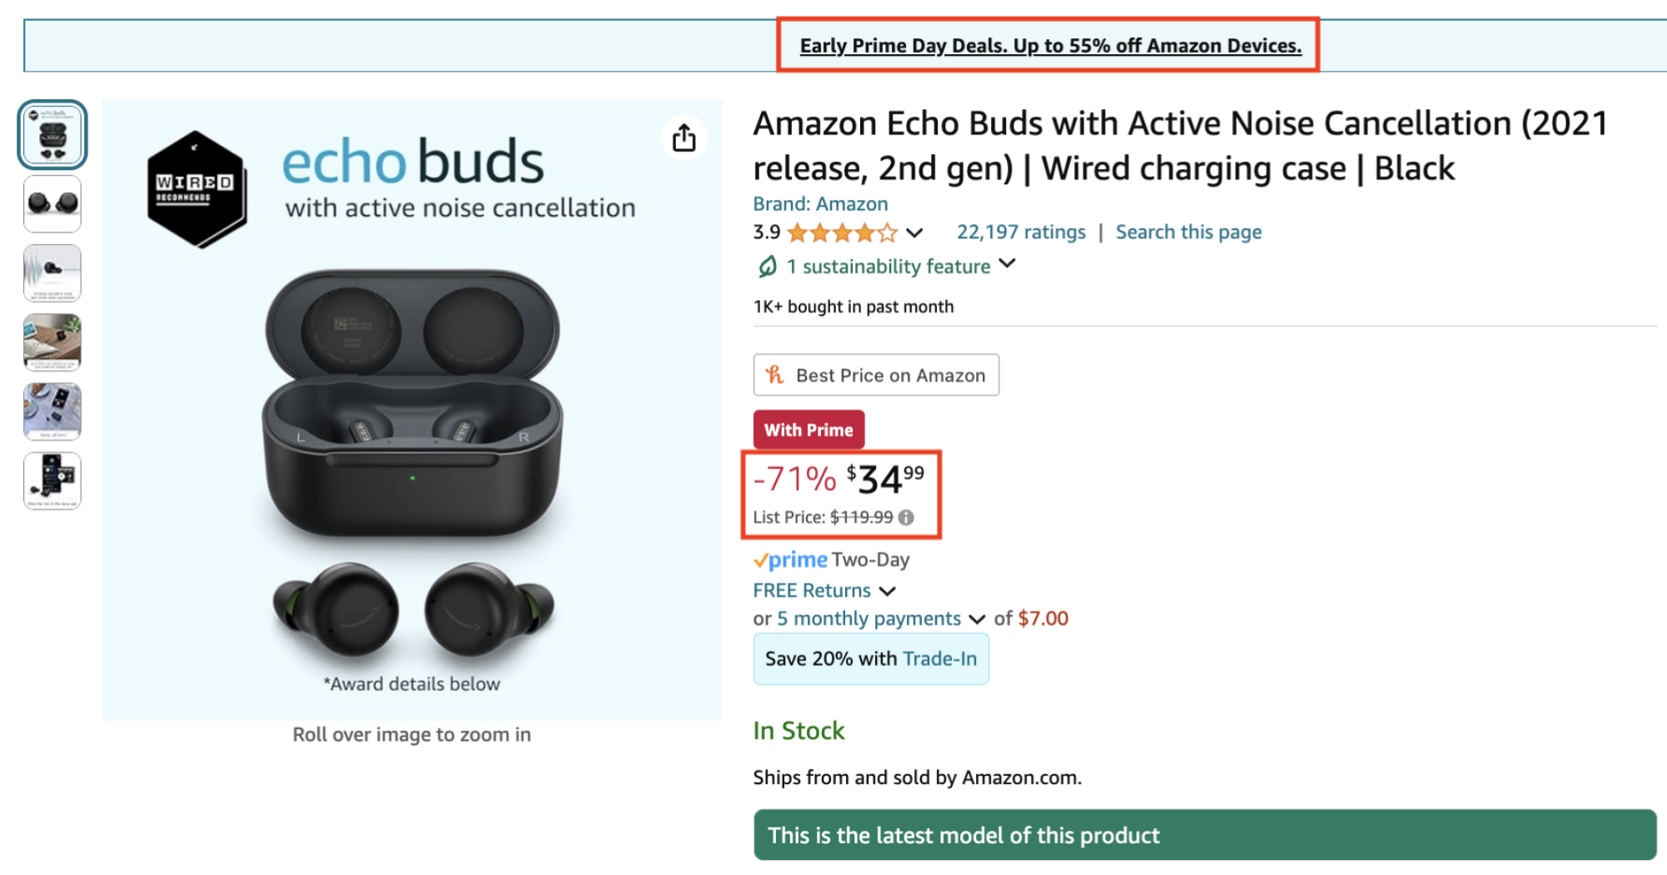The height and width of the screenshot is (875, 1667).
Task: Select the loose earbuds thumbnail
Action: [x=52, y=203]
